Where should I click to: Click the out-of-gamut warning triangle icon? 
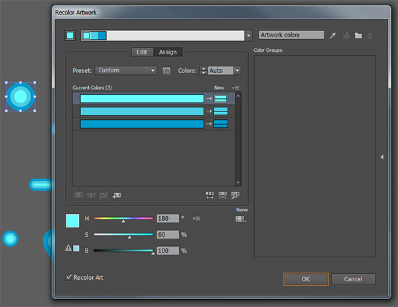pos(68,249)
